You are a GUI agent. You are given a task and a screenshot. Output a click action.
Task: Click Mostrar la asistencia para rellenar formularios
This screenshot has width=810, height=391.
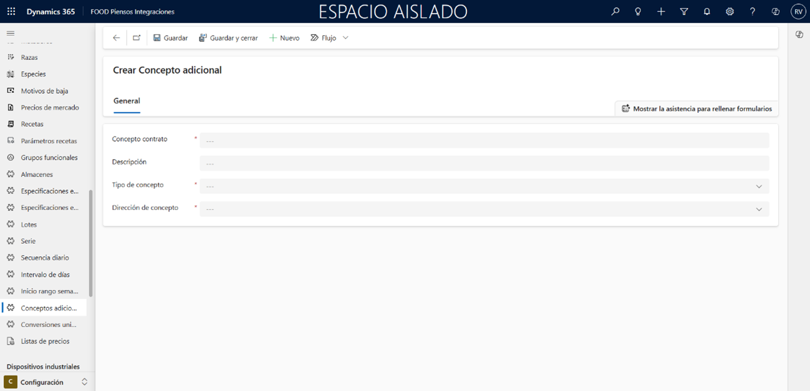tap(697, 109)
